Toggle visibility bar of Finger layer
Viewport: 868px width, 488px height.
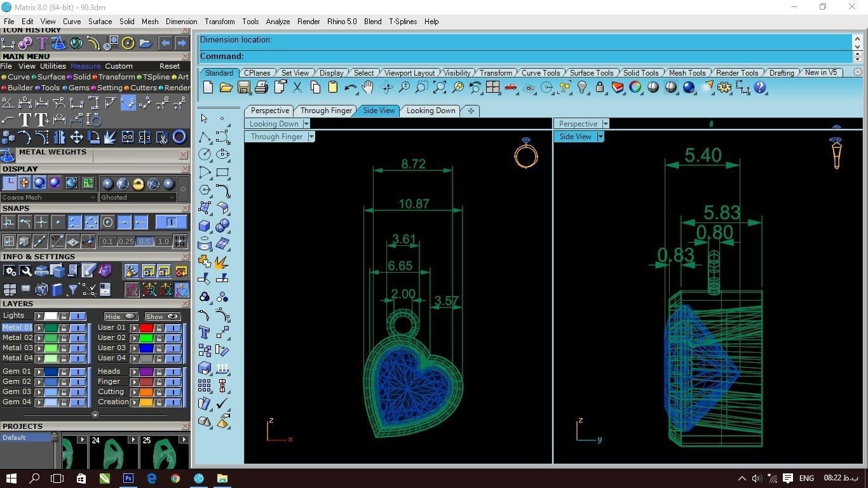pyautogui.click(x=173, y=382)
